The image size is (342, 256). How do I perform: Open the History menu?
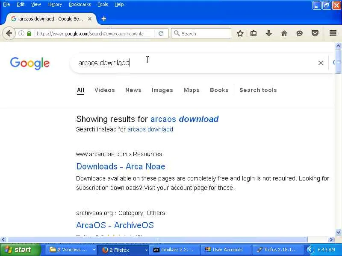55,4
